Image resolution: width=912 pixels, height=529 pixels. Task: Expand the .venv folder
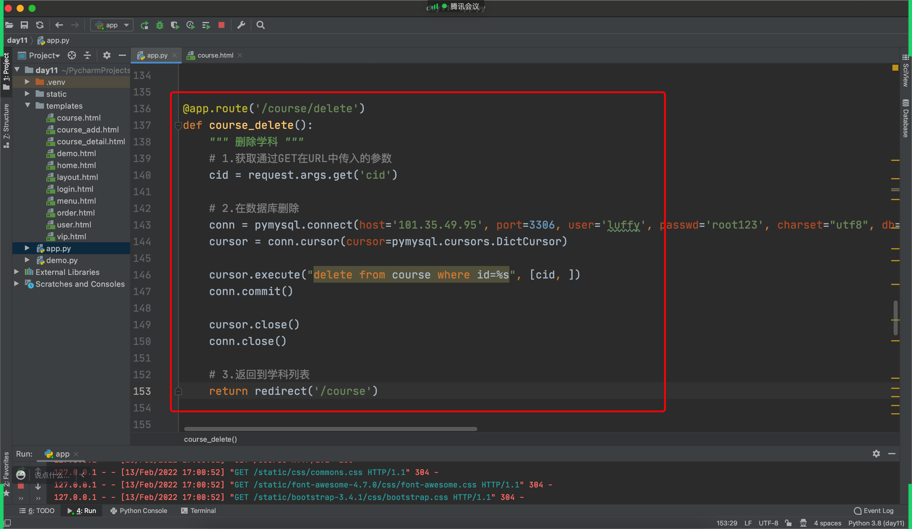pyautogui.click(x=27, y=82)
